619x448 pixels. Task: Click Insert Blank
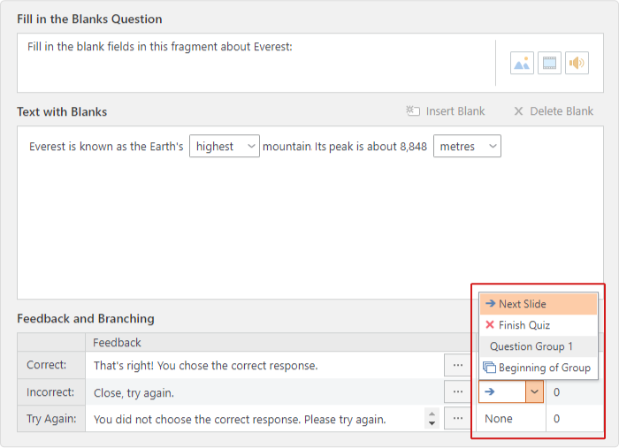coord(446,111)
